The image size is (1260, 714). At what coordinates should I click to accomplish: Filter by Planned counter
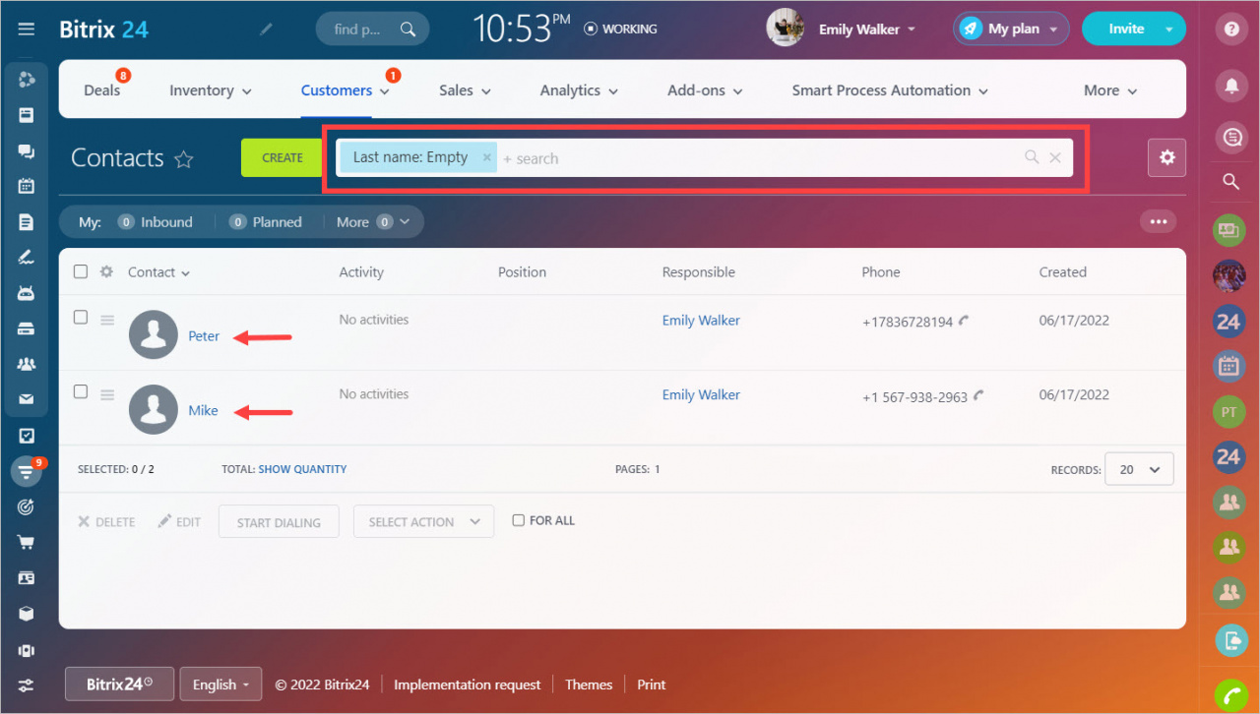click(266, 222)
